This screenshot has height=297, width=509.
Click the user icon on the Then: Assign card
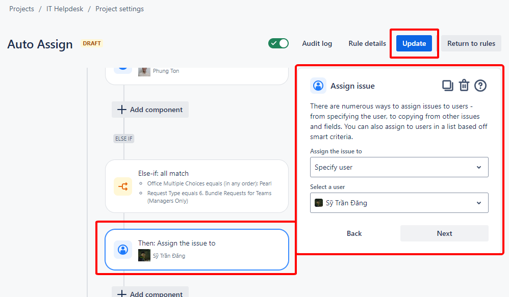[122, 250]
